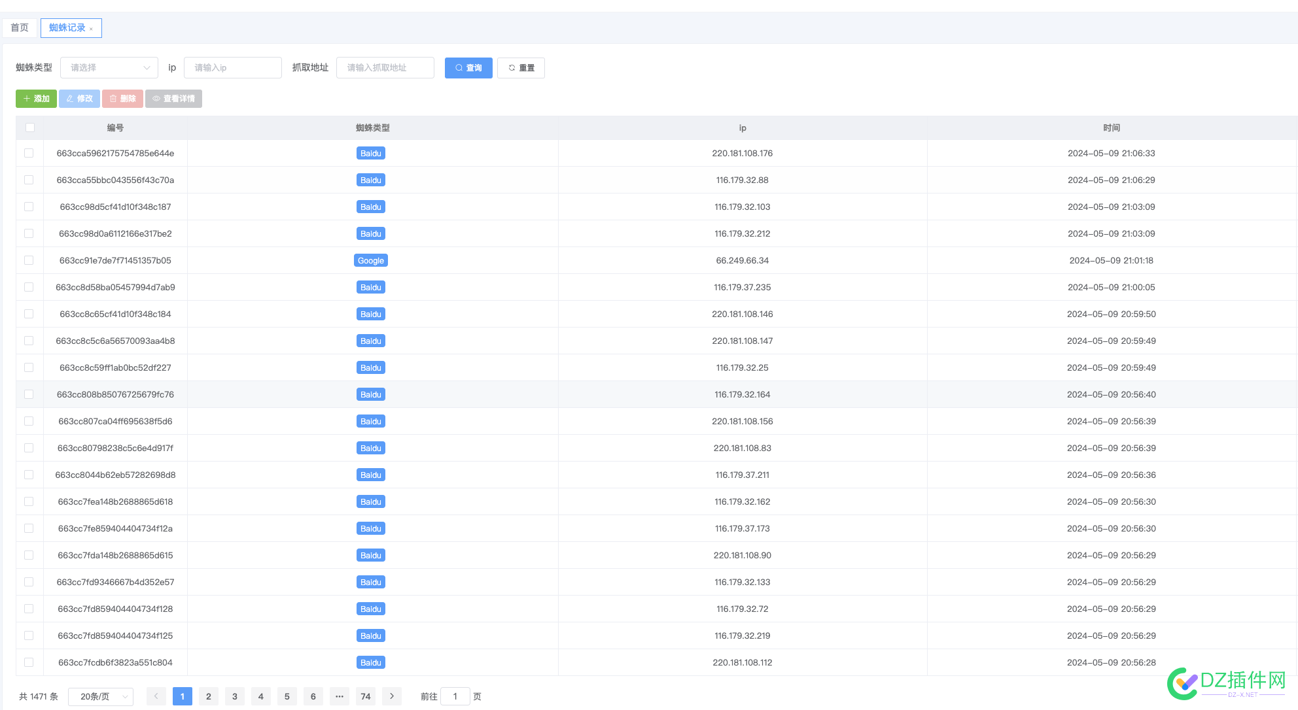Click the ellipsis more-pages button
This screenshot has width=1298, height=710.
click(x=340, y=696)
